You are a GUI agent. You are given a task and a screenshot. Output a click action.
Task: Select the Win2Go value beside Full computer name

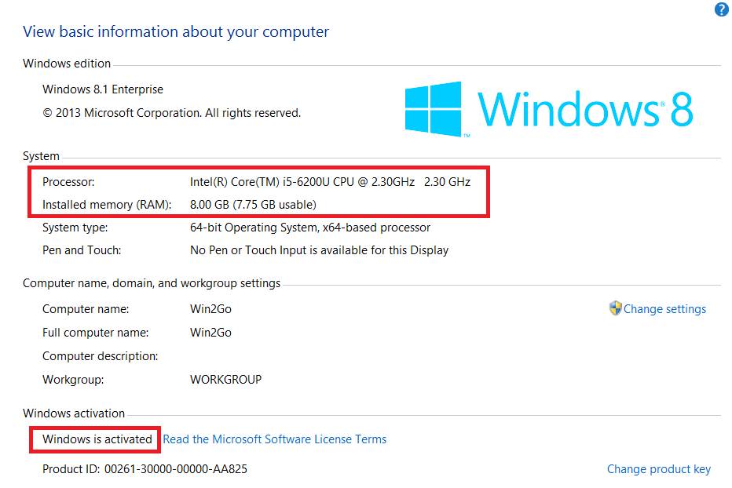210,333
